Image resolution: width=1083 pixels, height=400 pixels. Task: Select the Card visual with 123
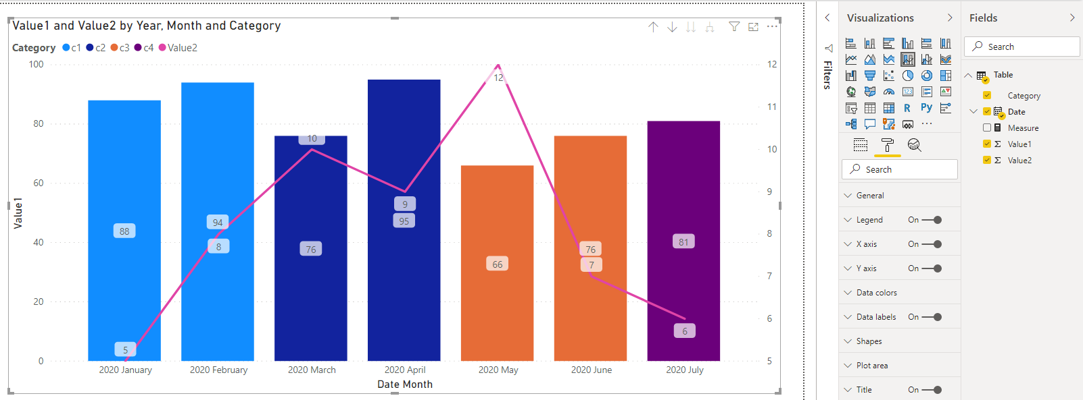point(908,92)
